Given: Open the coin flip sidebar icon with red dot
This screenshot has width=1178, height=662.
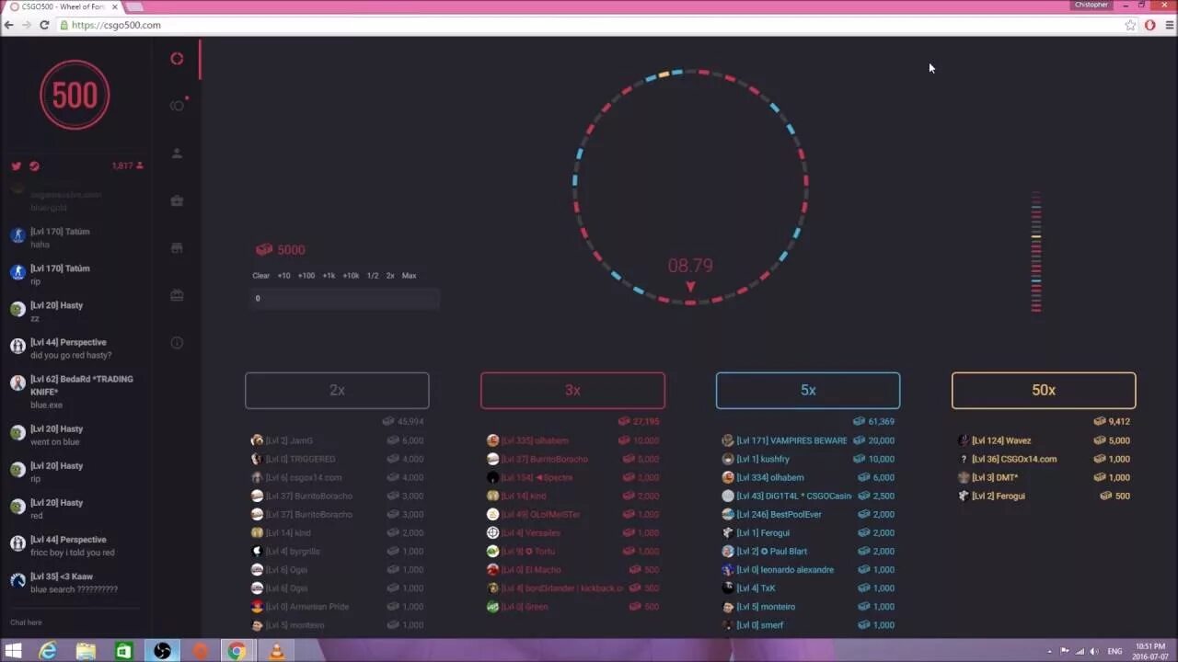Looking at the screenshot, I should [178, 106].
